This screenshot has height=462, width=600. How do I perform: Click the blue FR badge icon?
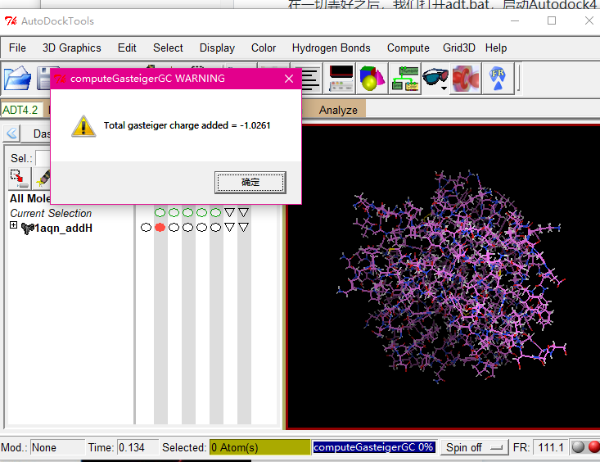pyautogui.click(x=498, y=79)
